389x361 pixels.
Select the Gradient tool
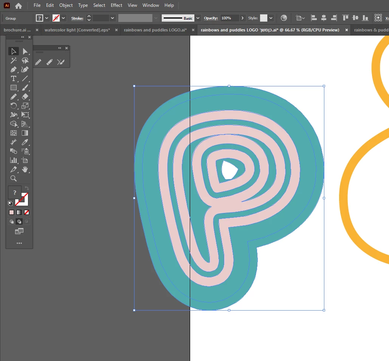point(25,133)
